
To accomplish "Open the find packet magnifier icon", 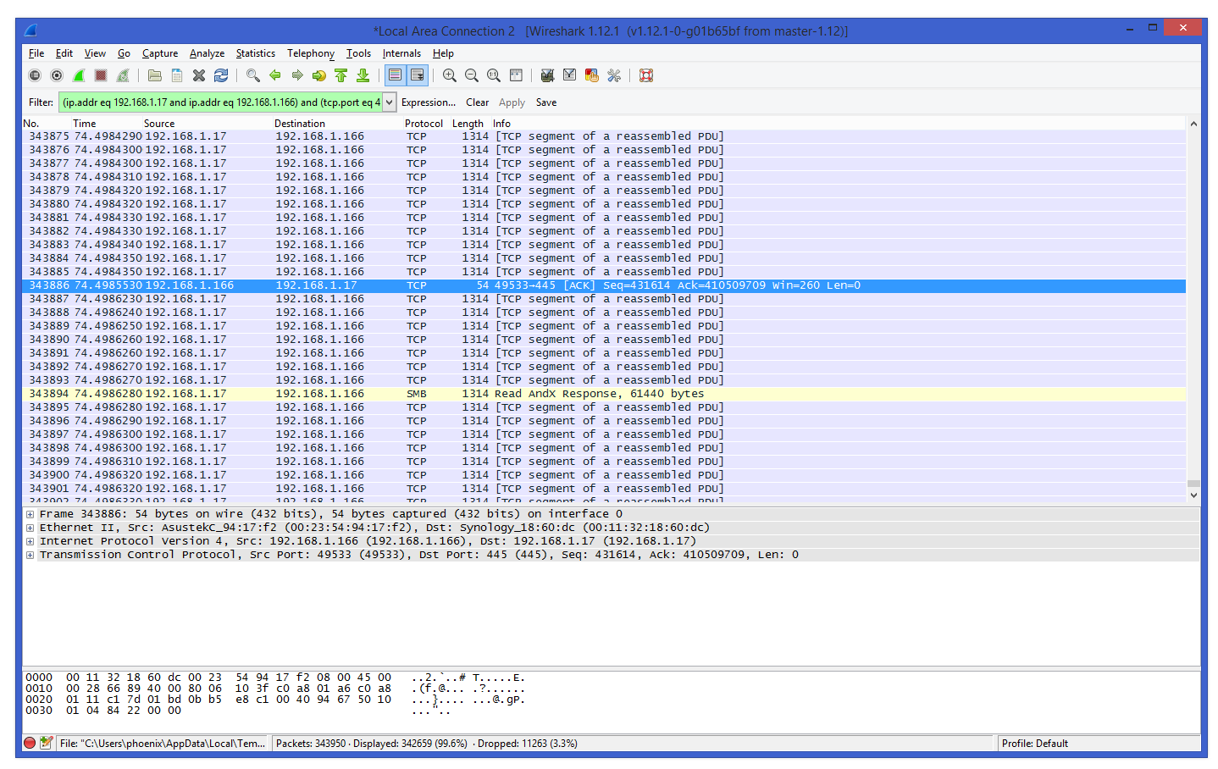I will [252, 75].
